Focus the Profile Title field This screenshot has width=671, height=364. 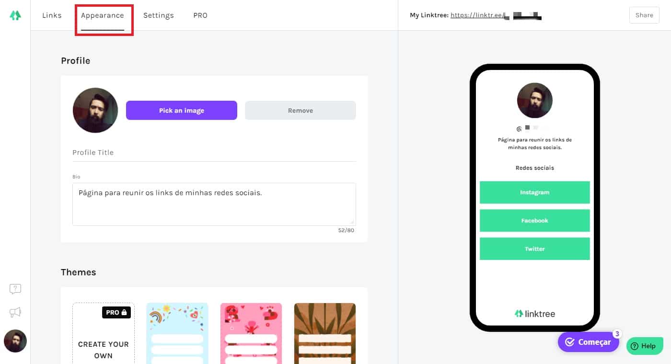[x=214, y=153]
